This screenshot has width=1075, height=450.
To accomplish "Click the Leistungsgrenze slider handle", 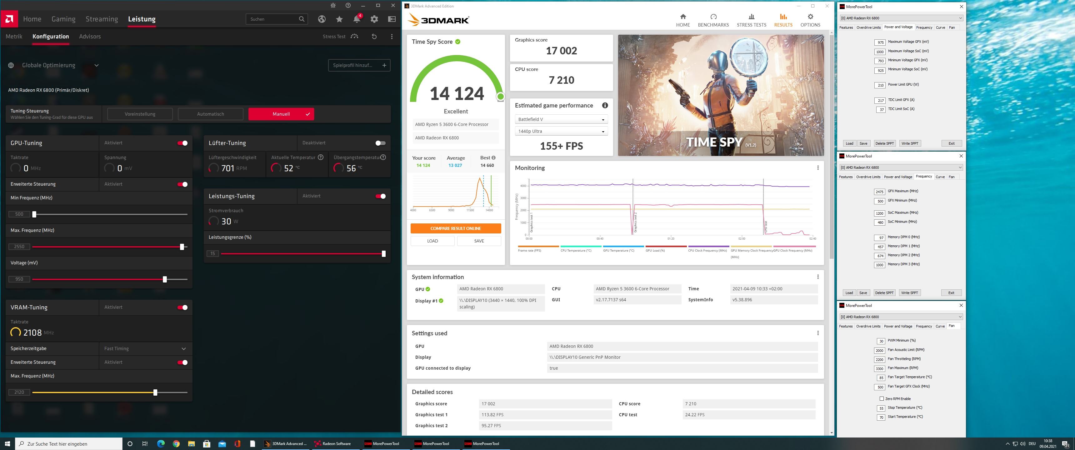I will pos(383,254).
